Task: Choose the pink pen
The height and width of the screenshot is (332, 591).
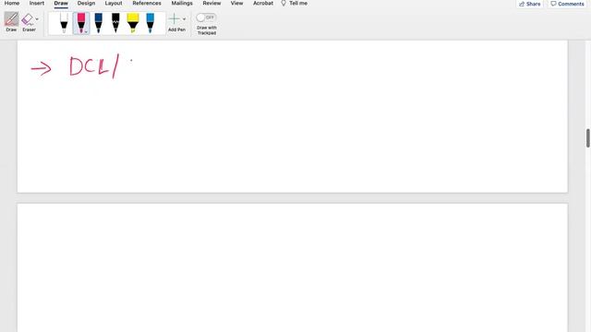Action: tap(81, 22)
